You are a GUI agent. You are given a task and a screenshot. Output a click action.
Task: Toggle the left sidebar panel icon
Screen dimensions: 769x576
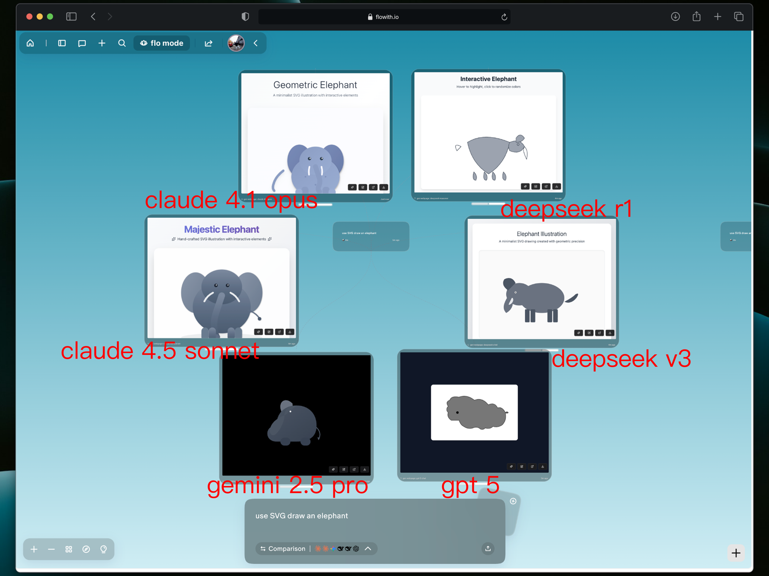point(62,43)
